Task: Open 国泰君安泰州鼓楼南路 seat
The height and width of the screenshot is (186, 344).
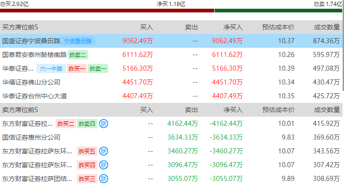Action: tap(35, 55)
